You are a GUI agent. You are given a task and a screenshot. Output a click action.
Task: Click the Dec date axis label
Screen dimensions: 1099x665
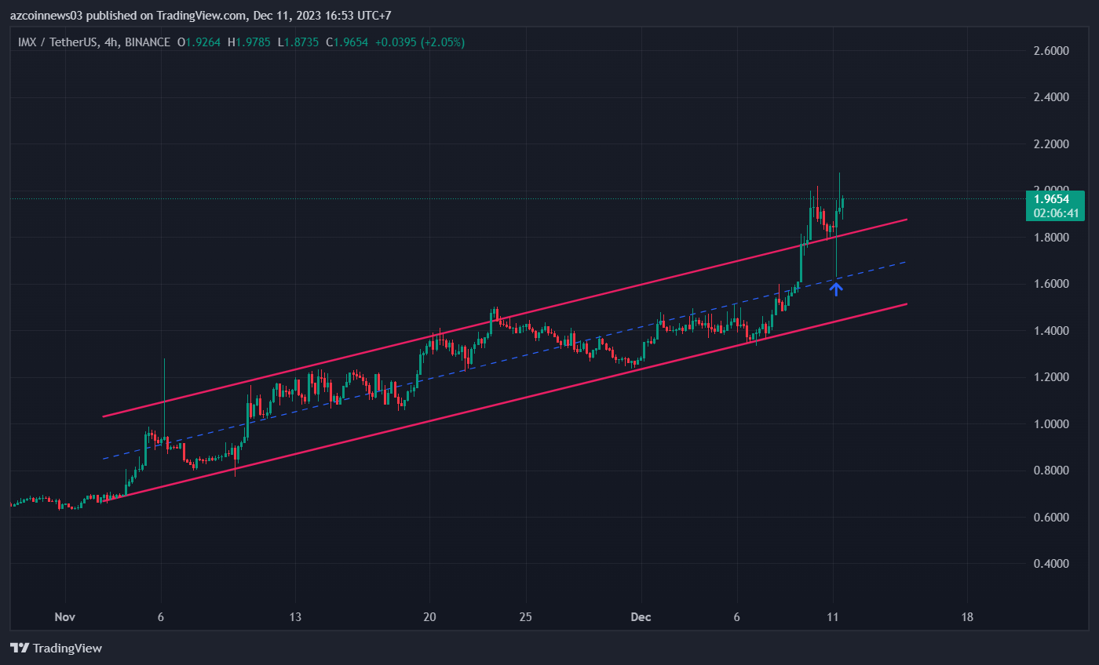click(x=641, y=617)
